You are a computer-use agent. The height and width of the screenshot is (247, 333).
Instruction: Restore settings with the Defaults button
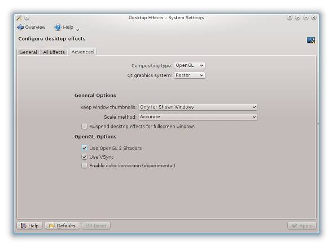[x=63, y=226]
